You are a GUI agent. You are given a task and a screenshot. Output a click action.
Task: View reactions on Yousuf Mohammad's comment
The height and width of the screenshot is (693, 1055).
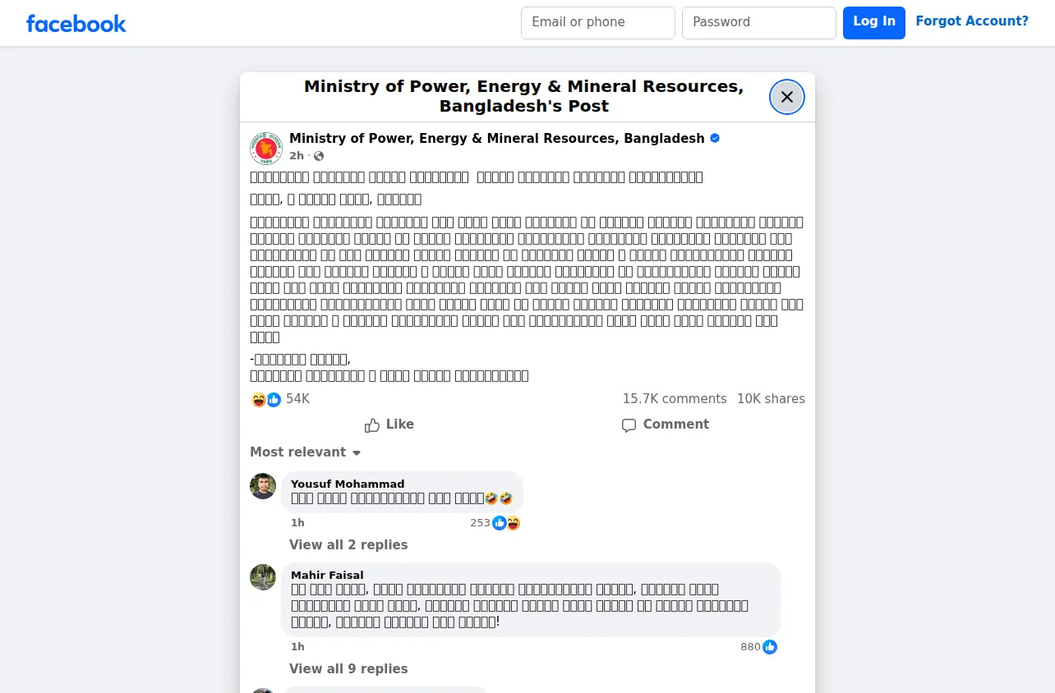point(495,523)
